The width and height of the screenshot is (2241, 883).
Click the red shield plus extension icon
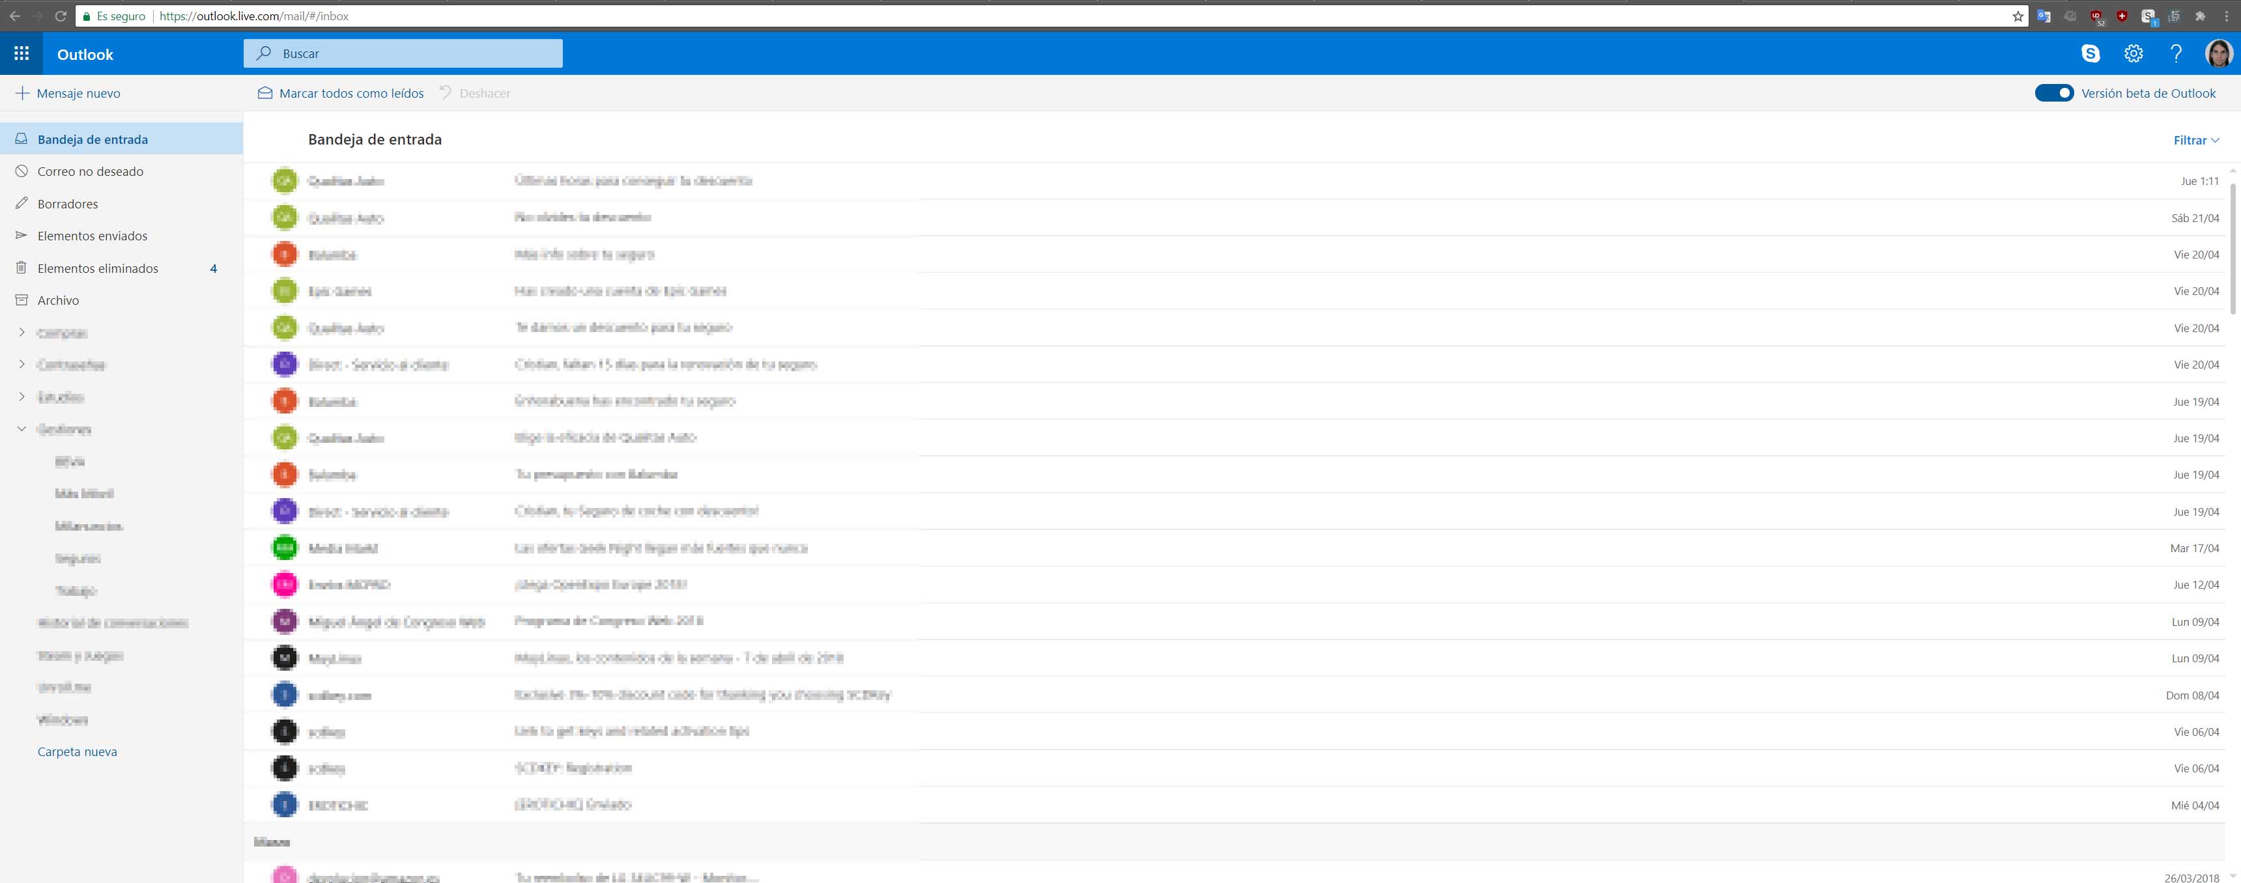click(x=2122, y=16)
